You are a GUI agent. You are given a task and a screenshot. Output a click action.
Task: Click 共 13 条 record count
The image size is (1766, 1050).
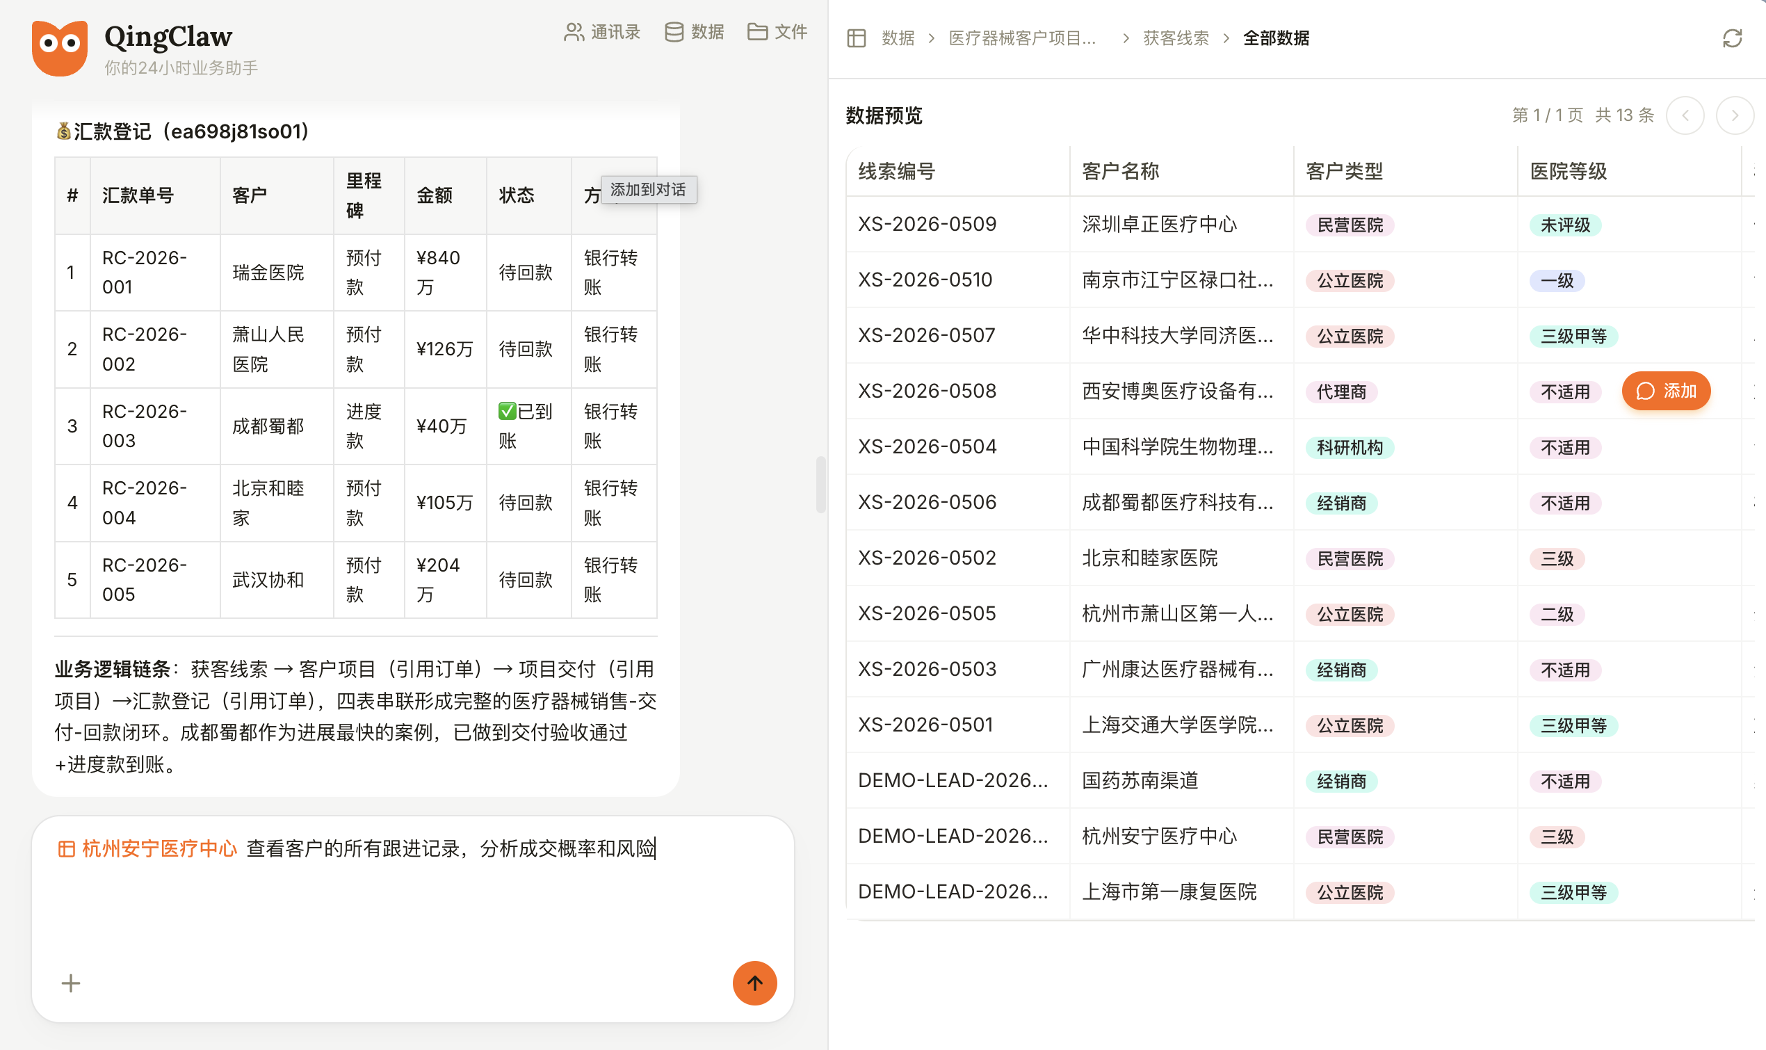point(1624,115)
